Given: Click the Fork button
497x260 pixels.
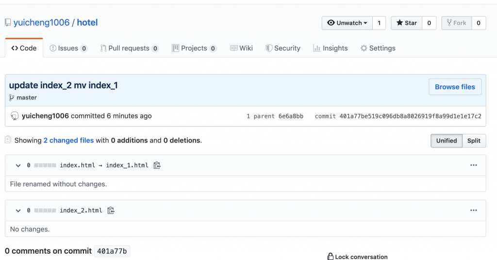Looking at the screenshot, I should [456, 23].
